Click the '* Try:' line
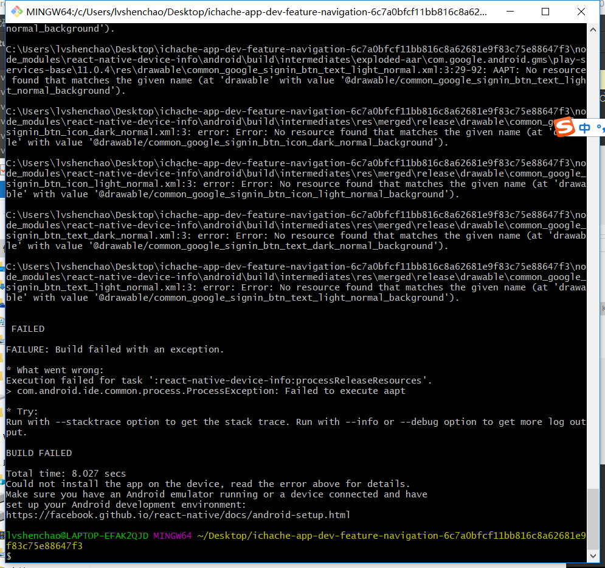Viewport: 605px width, 568px height. coord(22,412)
